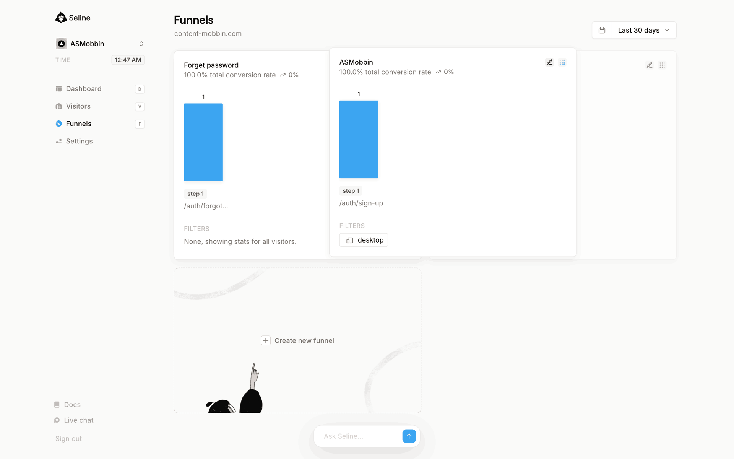Click the calendar icon button
Viewport: 734px width, 459px height.
(x=602, y=30)
